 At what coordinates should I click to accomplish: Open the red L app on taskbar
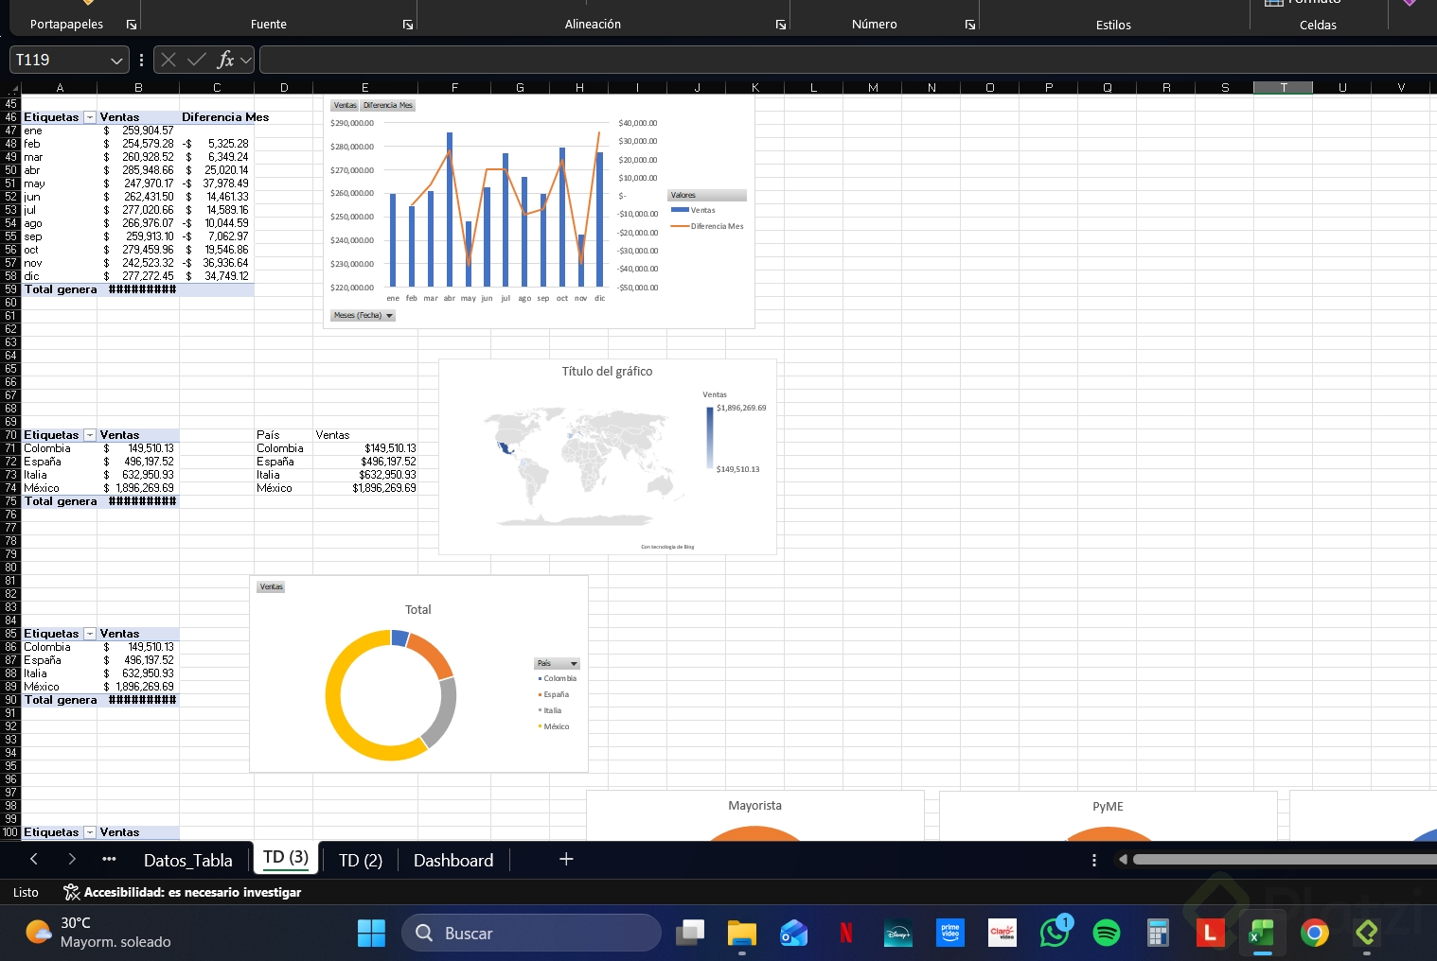pos(1210,933)
